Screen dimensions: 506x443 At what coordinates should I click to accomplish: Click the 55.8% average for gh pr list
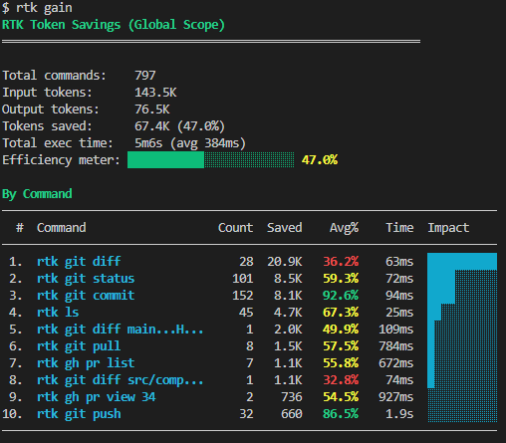point(341,363)
